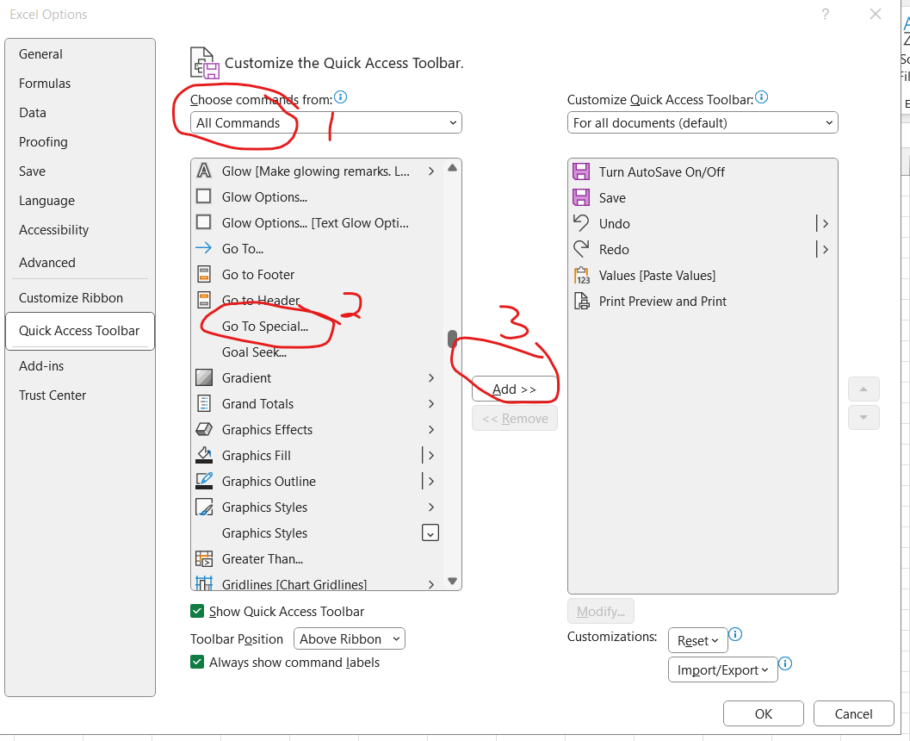Click the Graphics Fill paint bucket icon
The width and height of the screenshot is (910, 741).
point(204,455)
